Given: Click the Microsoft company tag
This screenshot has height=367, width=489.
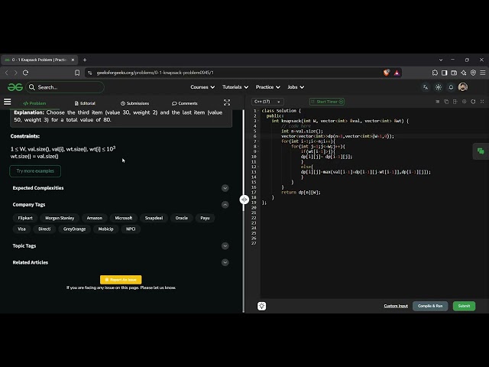Looking at the screenshot, I should click(x=124, y=218).
